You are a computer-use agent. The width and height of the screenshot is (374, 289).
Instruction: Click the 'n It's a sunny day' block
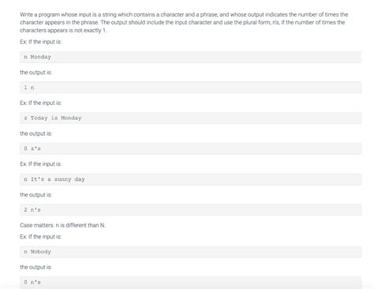(x=191, y=179)
